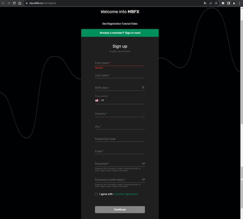
Task: Open the browser three-dot menu
Action: click(x=240, y=3)
